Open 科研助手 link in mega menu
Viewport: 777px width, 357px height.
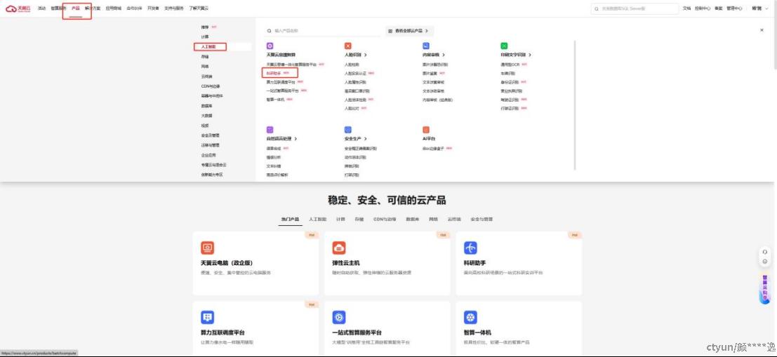[x=274, y=73]
